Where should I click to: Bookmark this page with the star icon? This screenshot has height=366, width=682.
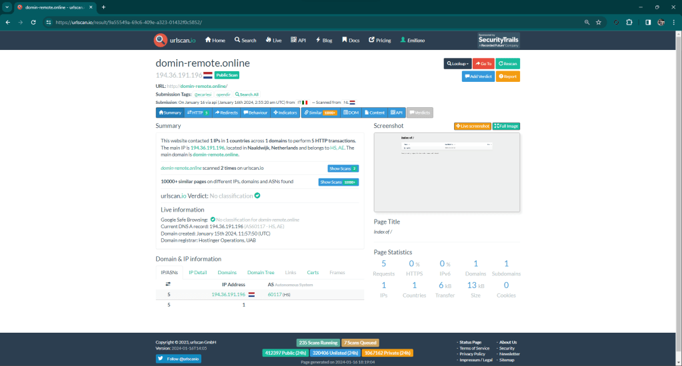click(x=599, y=22)
